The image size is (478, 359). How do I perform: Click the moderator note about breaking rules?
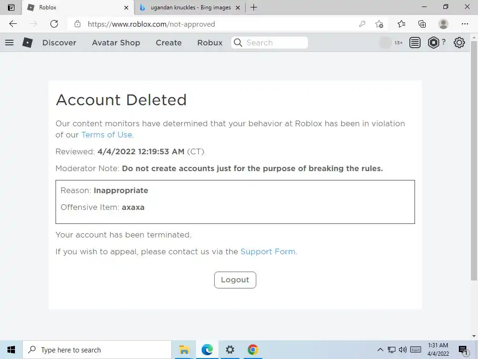click(x=253, y=168)
